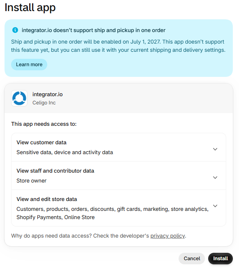Viewport: 239px width, 268px height.
Task: Cancel the app installation
Action: point(192,259)
